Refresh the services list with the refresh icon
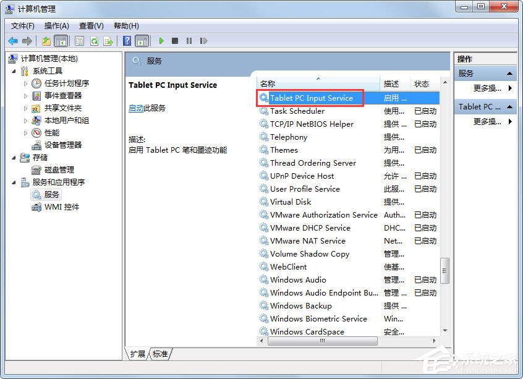The image size is (523, 379). pos(93,41)
